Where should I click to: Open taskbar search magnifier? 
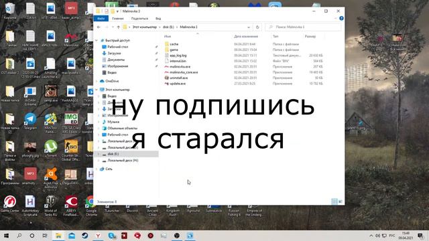pyautogui.click(x=19, y=236)
